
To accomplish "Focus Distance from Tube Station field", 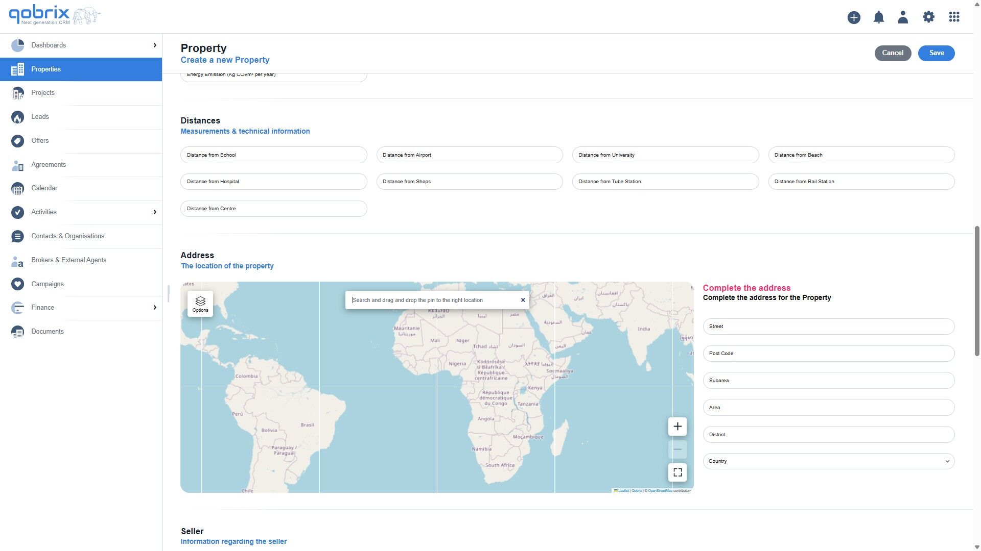I will coord(665,182).
